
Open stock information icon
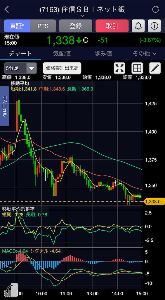pyautogui.click(x=154, y=26)
